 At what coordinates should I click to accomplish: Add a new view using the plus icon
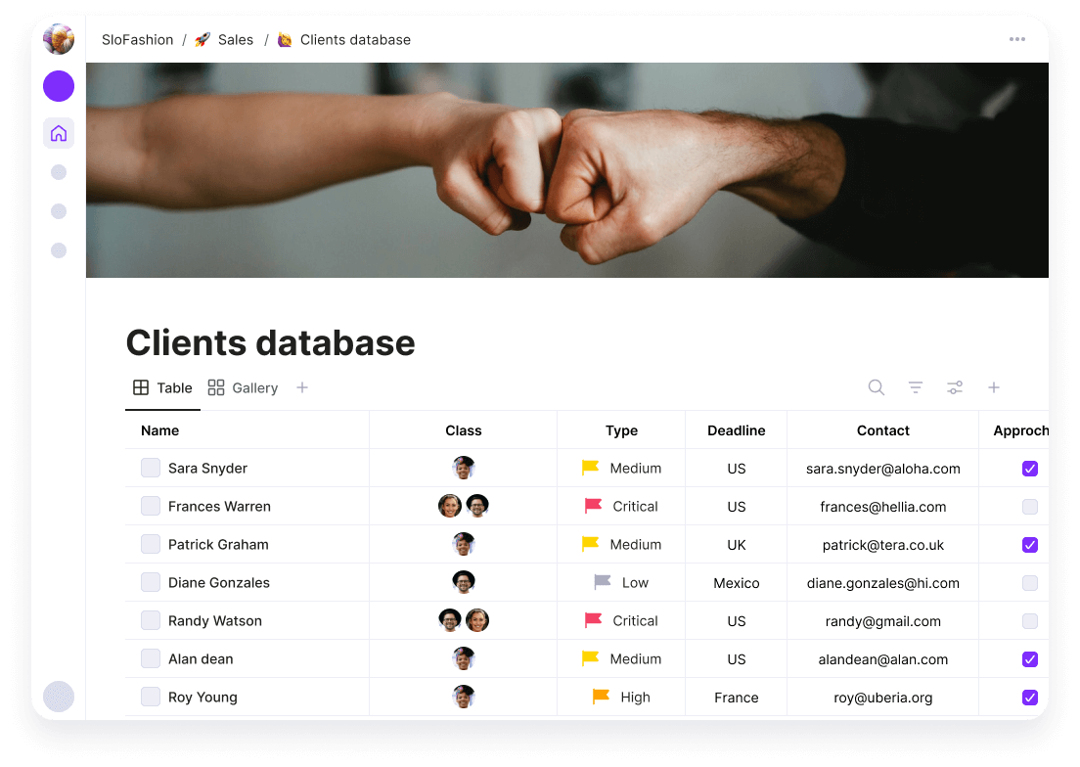[994, 387]
